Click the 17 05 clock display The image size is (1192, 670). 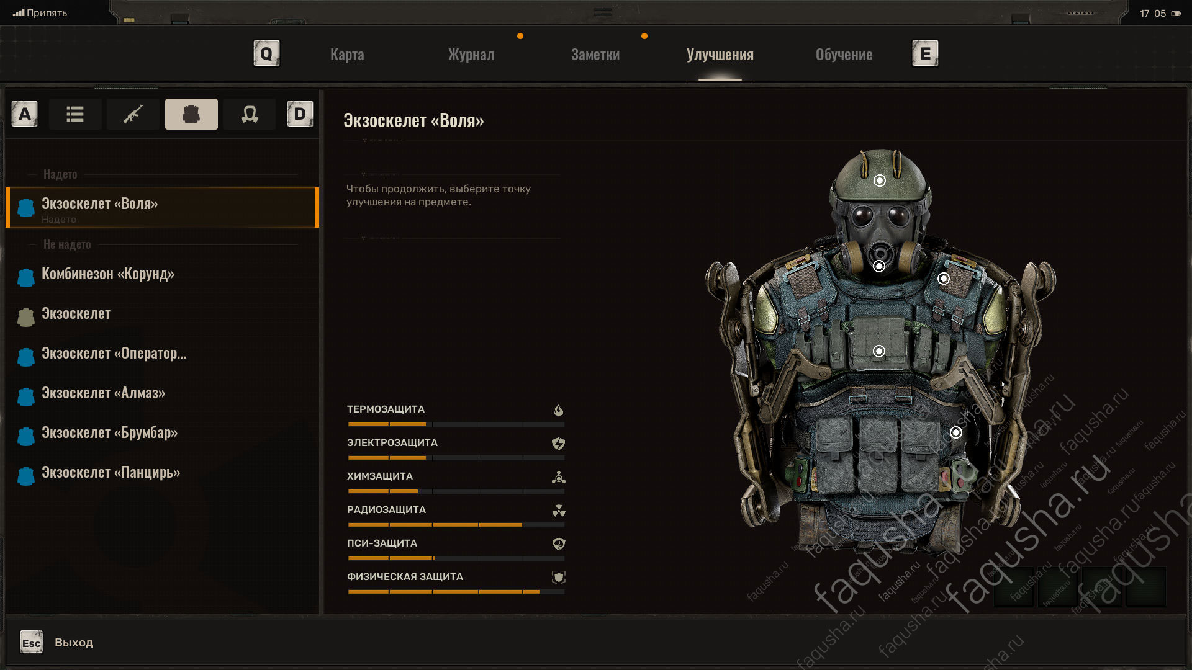click(1153, 13)
